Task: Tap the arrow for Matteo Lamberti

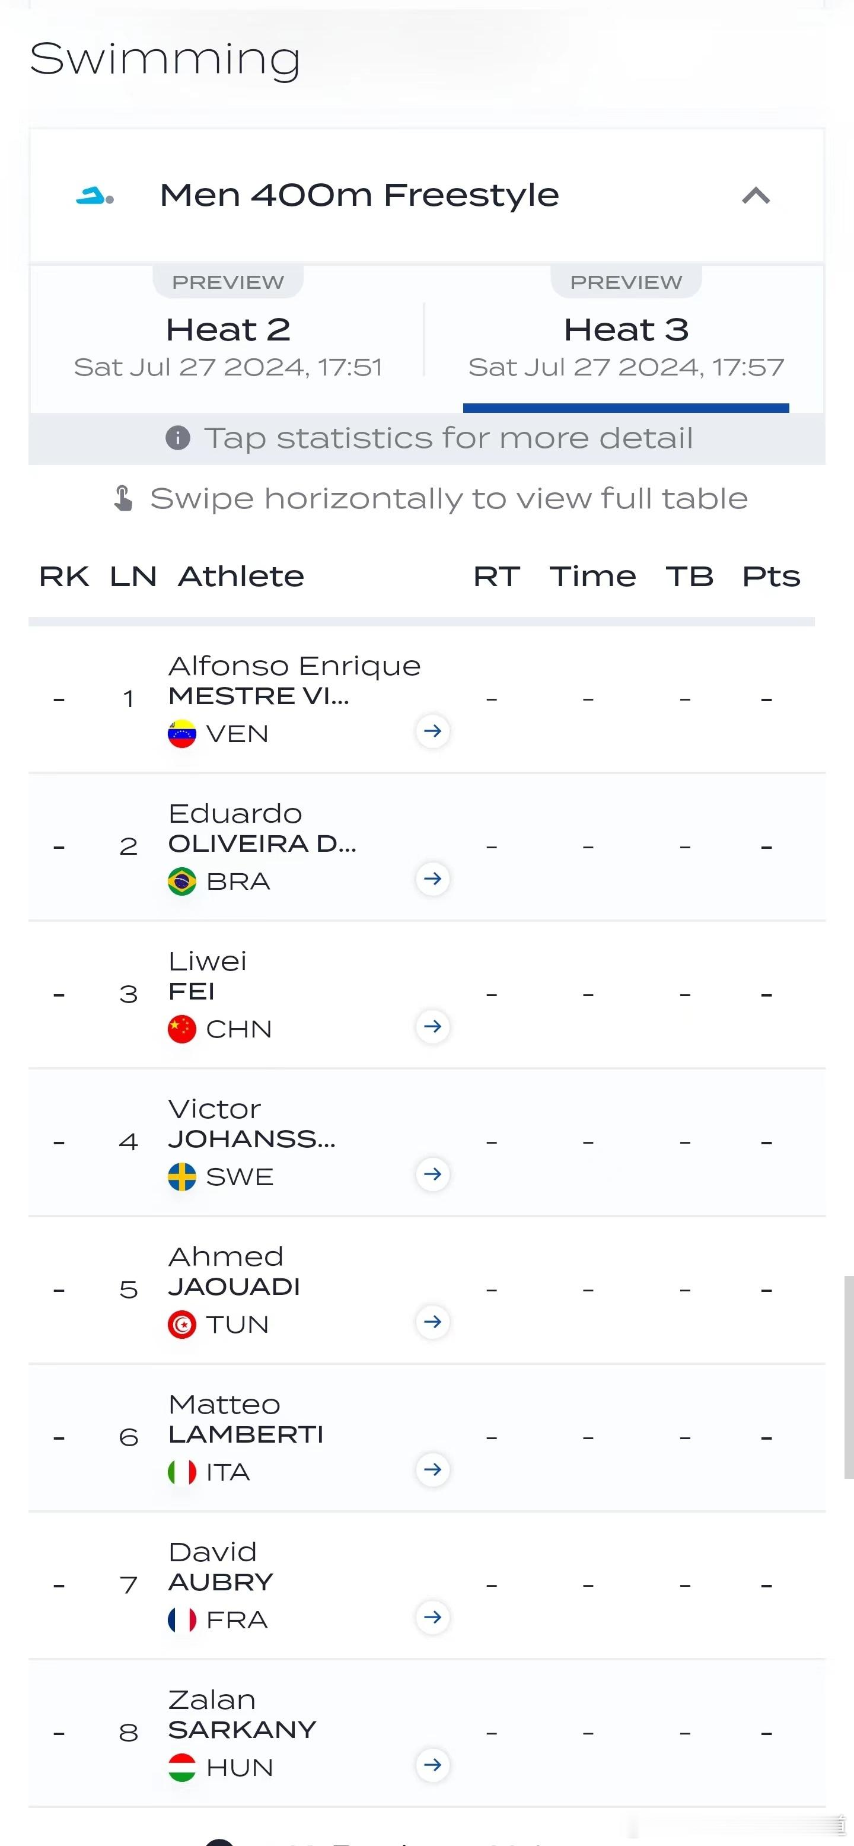Action: pos(433,1470)
